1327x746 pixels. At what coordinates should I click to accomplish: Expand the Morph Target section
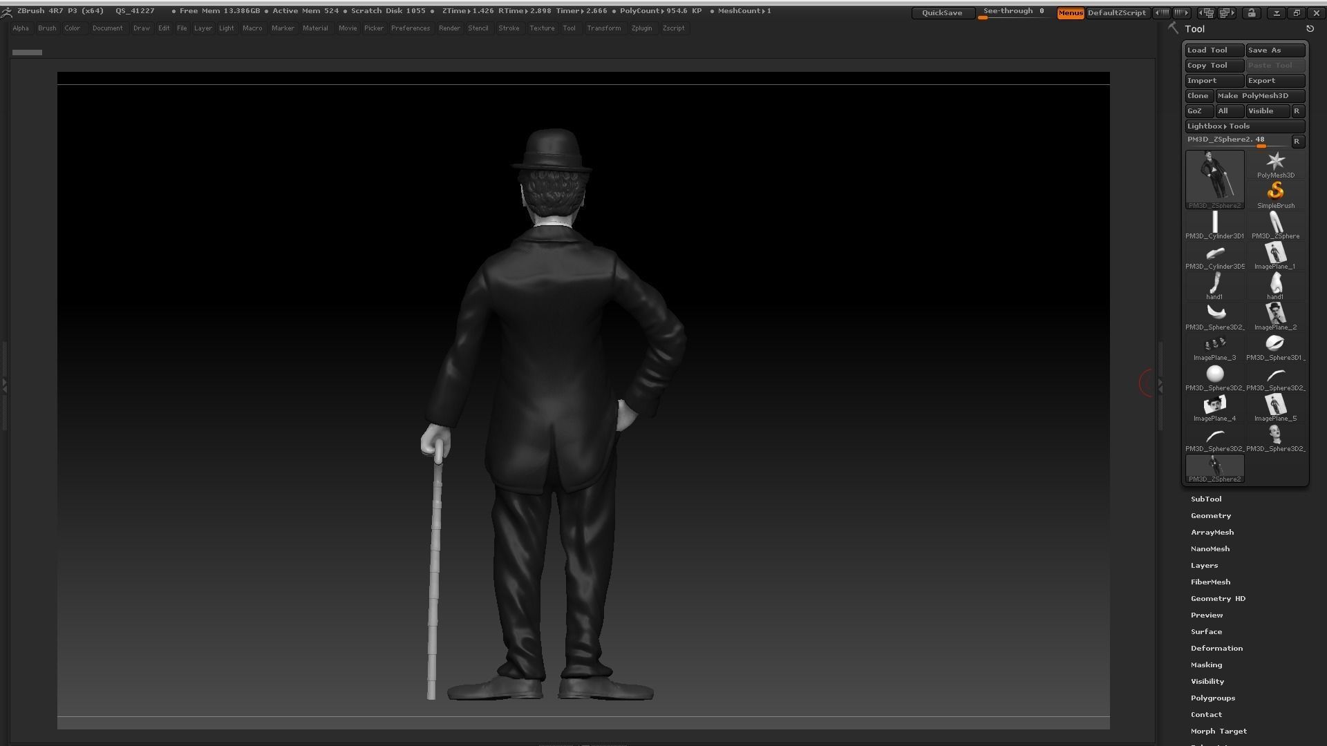tap(1218, 731)
